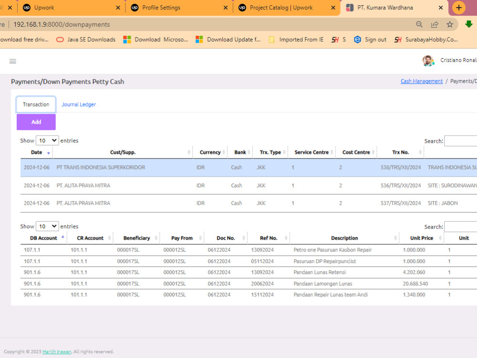
Task: Sort by the Cost Centre column header
Action: pos(356,152)
